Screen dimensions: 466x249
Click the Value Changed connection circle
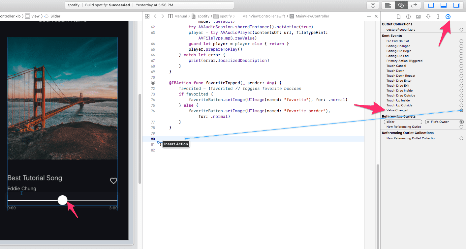(x=461, y=110)
